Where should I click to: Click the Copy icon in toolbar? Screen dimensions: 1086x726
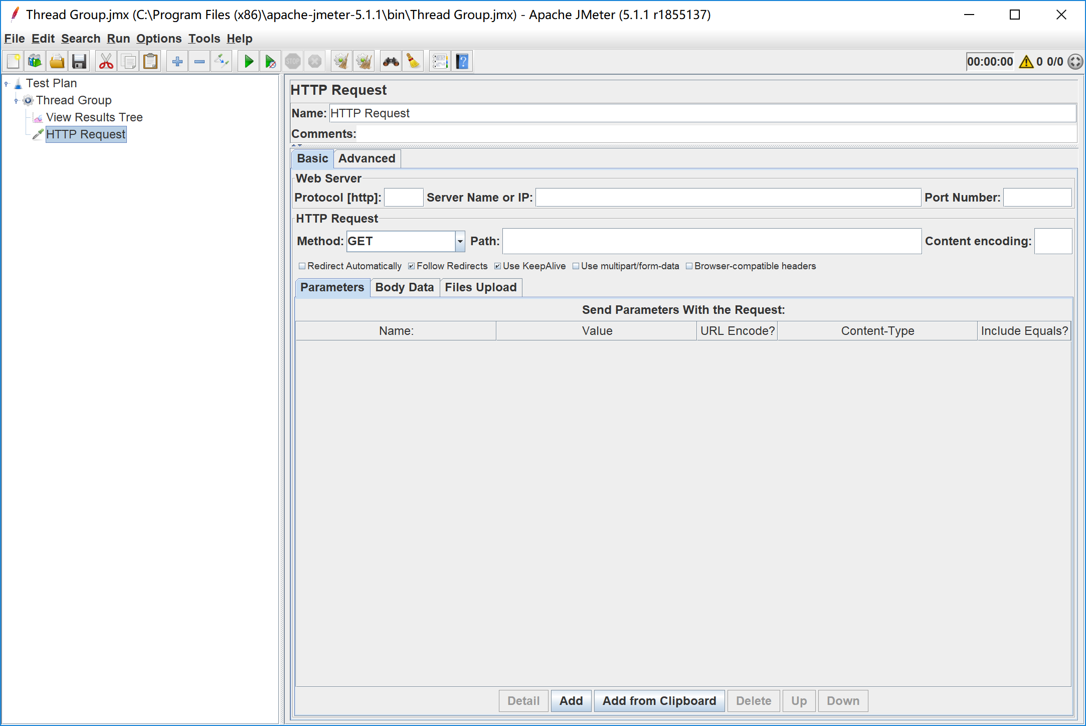128,62
